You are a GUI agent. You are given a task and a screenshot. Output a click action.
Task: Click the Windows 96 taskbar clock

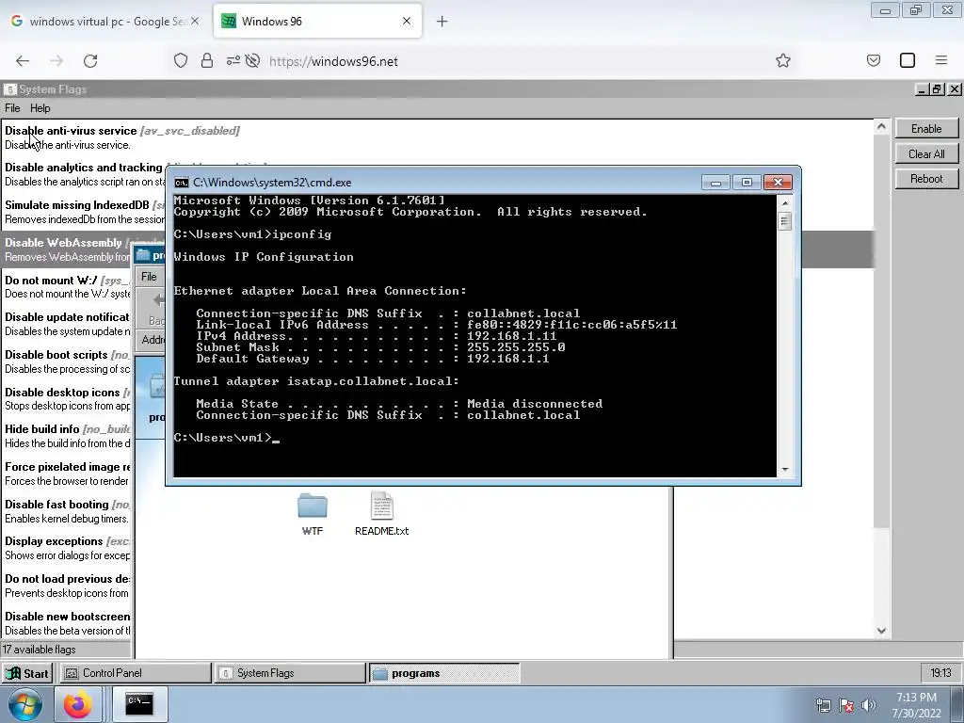click(940, 673)
